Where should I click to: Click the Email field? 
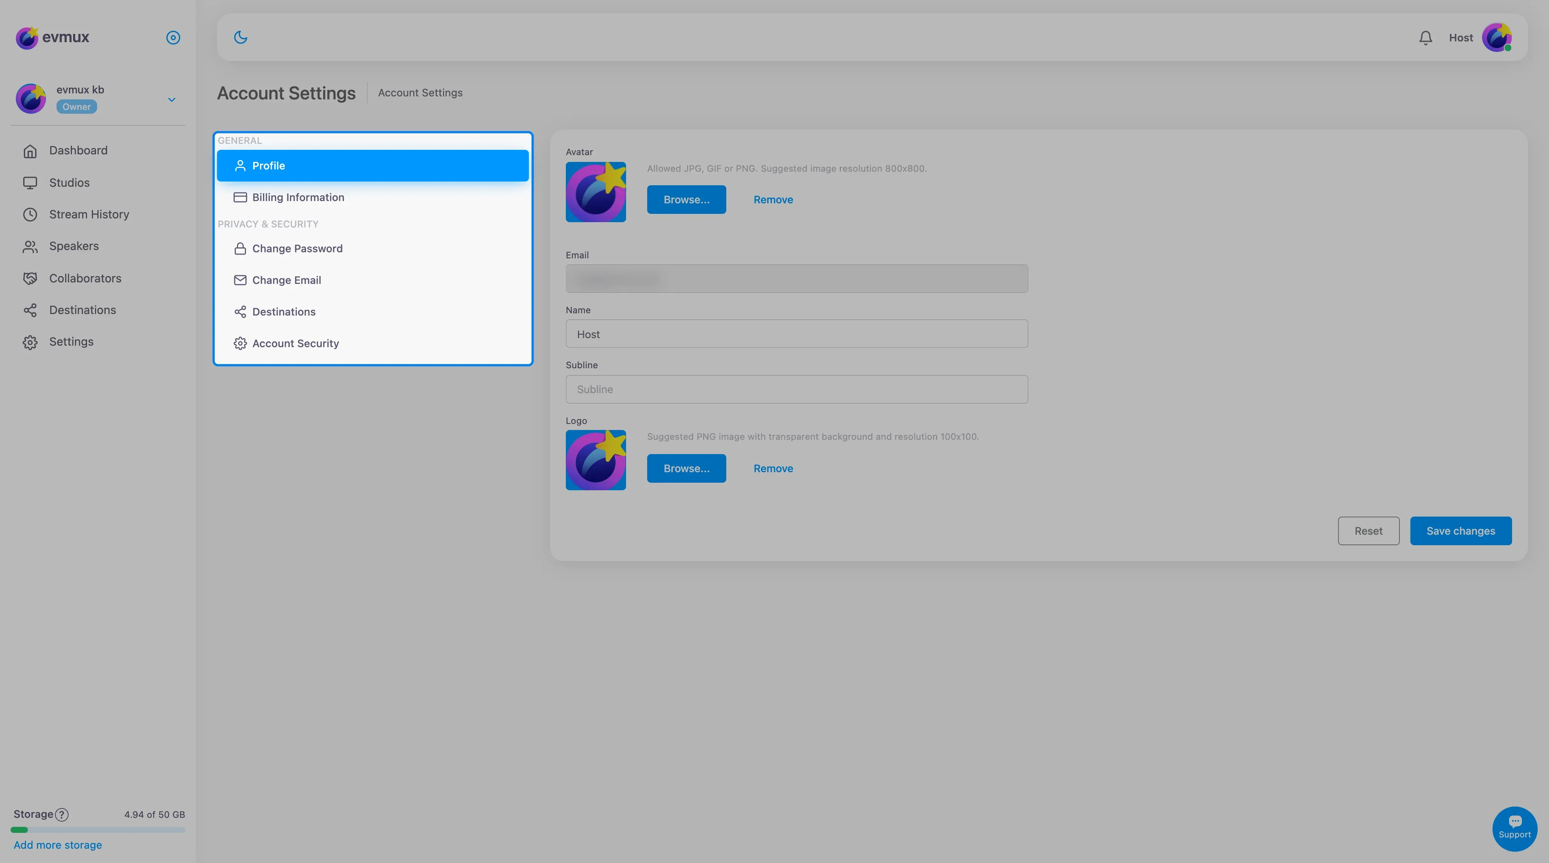pyautogui.click(x=796, y=279)
